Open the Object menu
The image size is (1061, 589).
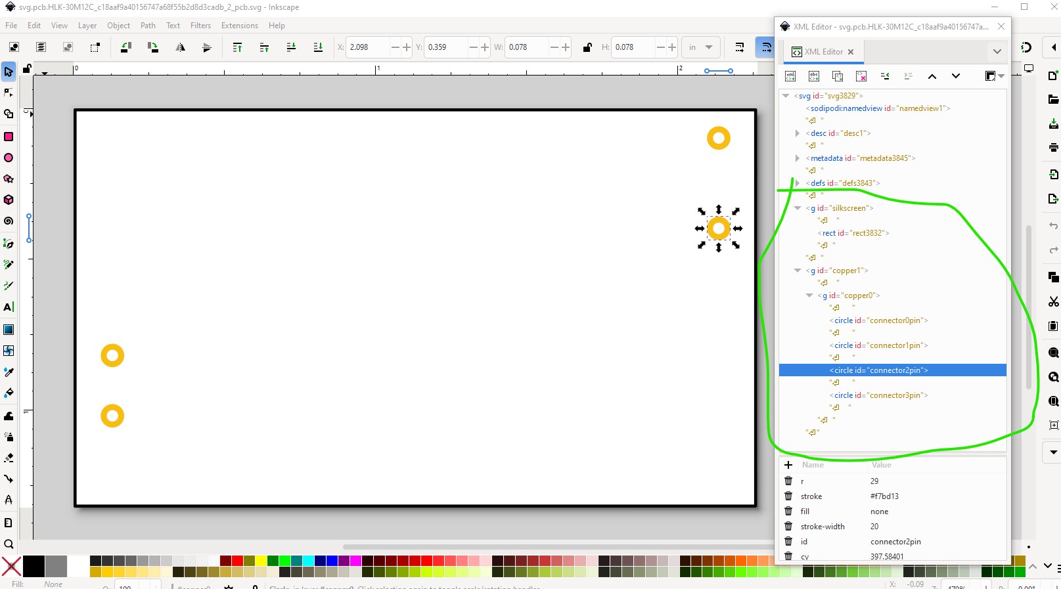pos(119,26)
